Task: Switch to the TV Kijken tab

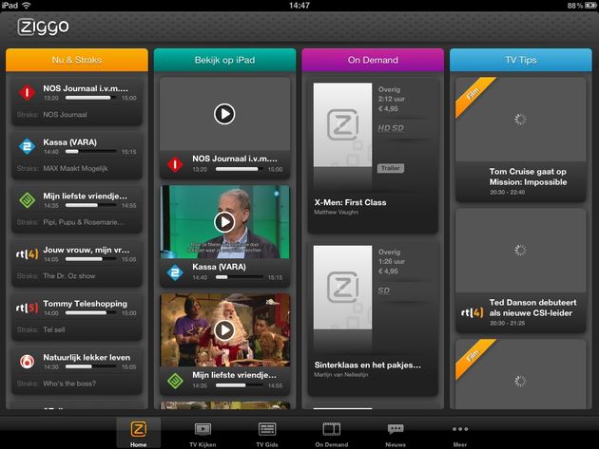Action: coord(203,433)
